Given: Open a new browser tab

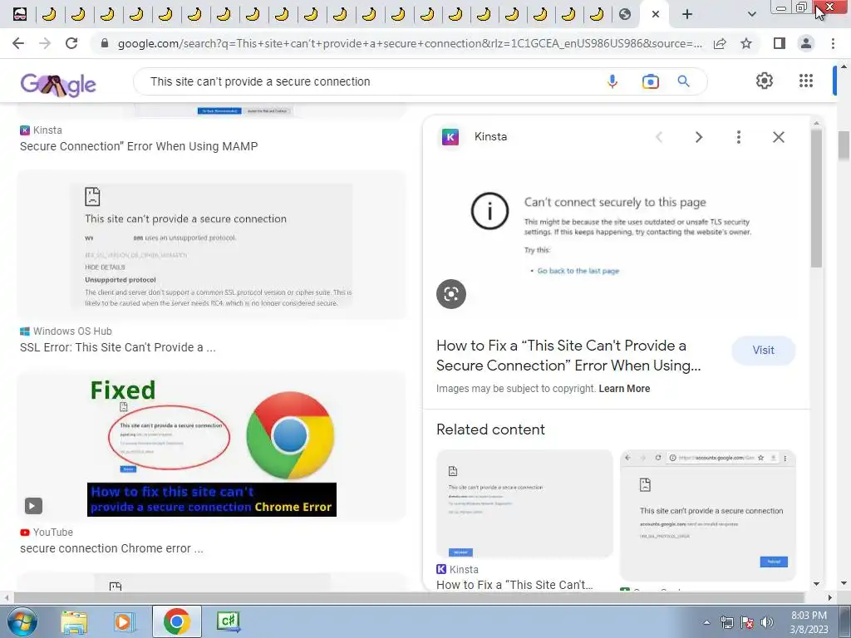Looking at the screenshot, I should (687, 14).
